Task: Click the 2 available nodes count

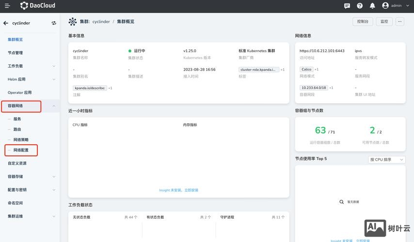Action: tap(372, 130)
